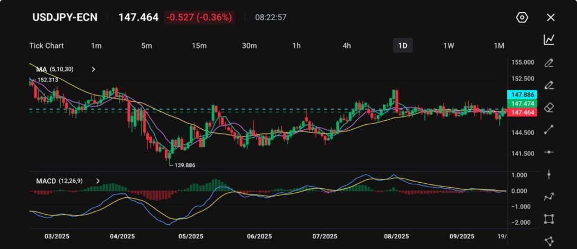Select the line chart type icon
The width and height of the screenshot is (577, 249).
[549, 39]
